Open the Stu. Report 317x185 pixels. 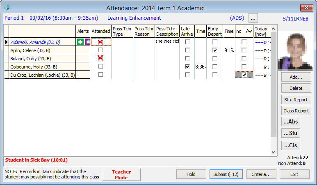tap(296, 100)
